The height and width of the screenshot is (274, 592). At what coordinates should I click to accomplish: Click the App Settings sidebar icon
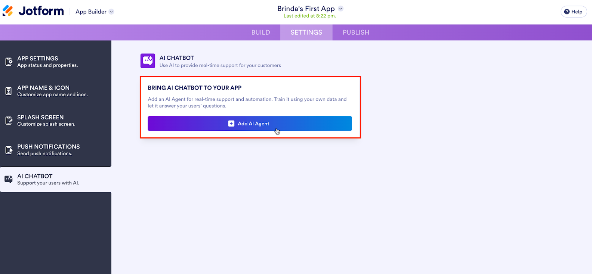pyautogui.click(x=9, y=62)
